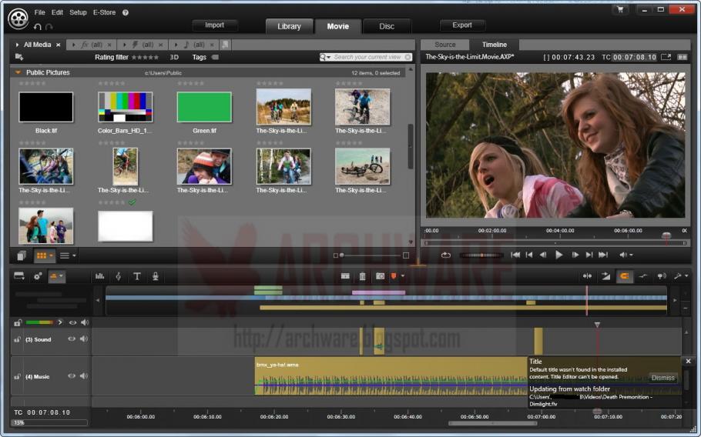Close the notification panel with X

[x=689, y=361]
